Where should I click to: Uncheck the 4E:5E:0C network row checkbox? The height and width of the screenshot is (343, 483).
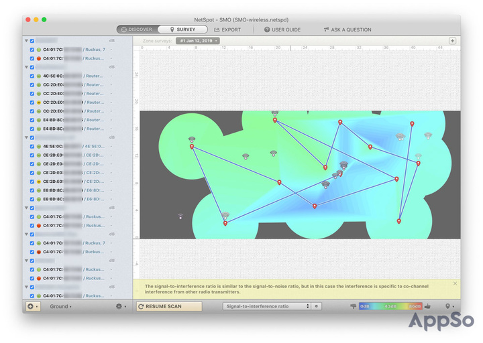click(32, 147)
